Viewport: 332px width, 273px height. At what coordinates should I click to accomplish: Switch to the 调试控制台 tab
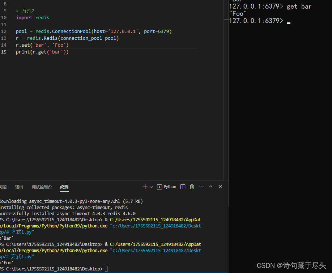(x=42, y=187)
